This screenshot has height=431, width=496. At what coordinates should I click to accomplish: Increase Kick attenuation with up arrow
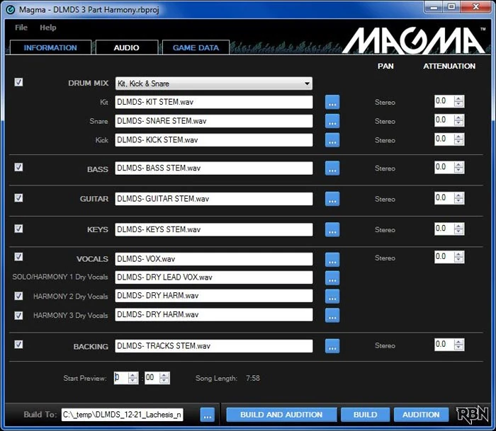pyautogui.click(x=458, y=137)
